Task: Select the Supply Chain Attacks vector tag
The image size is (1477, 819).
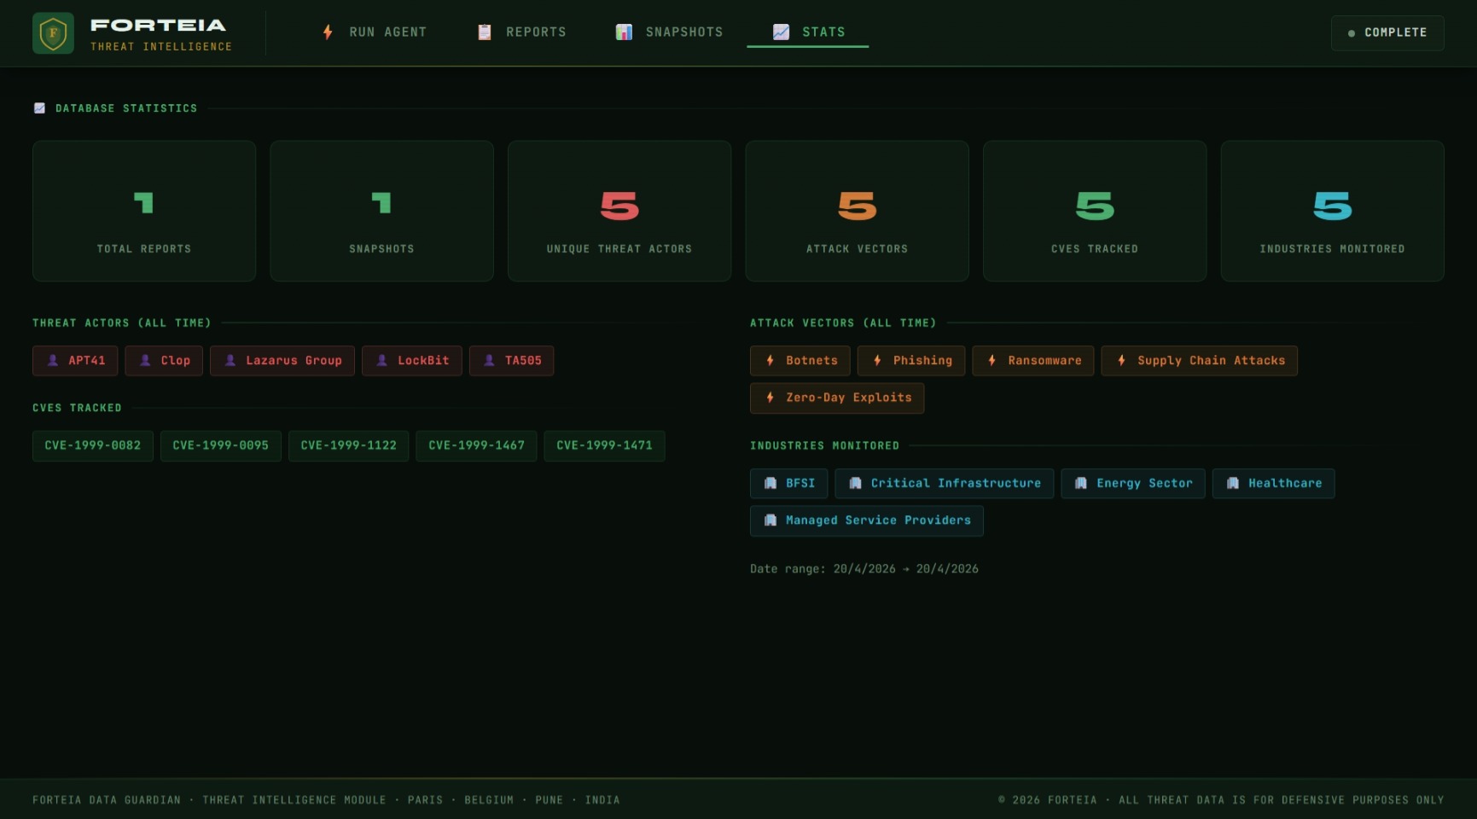Action: click(x=1199, y=361)
